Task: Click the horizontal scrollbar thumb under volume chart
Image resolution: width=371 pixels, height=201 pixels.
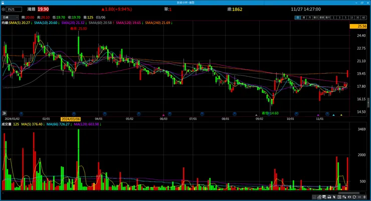Action: (x=349, y=193)
